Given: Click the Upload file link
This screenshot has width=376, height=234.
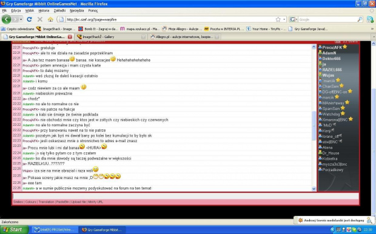Looking at the screenshot, I should [78, 202].
